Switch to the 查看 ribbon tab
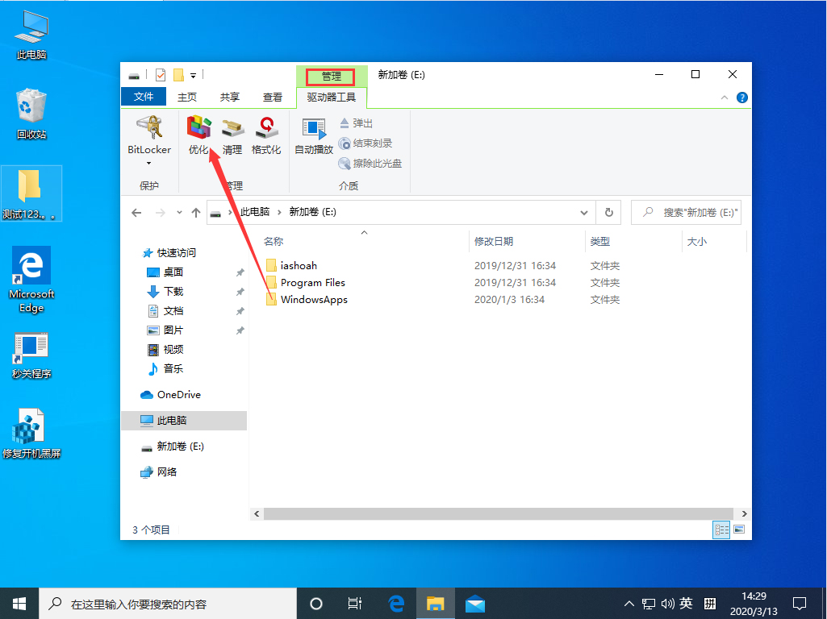 272,95
